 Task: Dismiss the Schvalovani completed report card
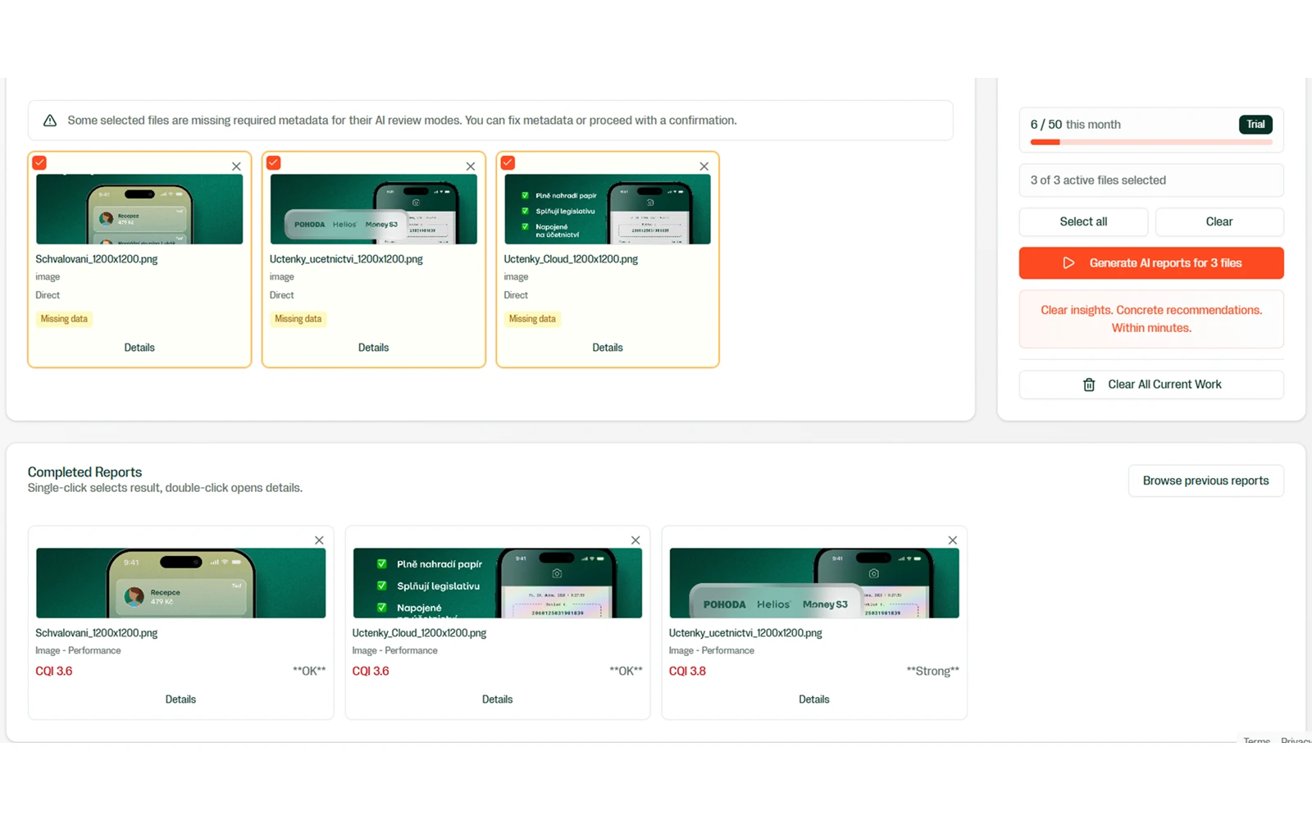(319, 540)
